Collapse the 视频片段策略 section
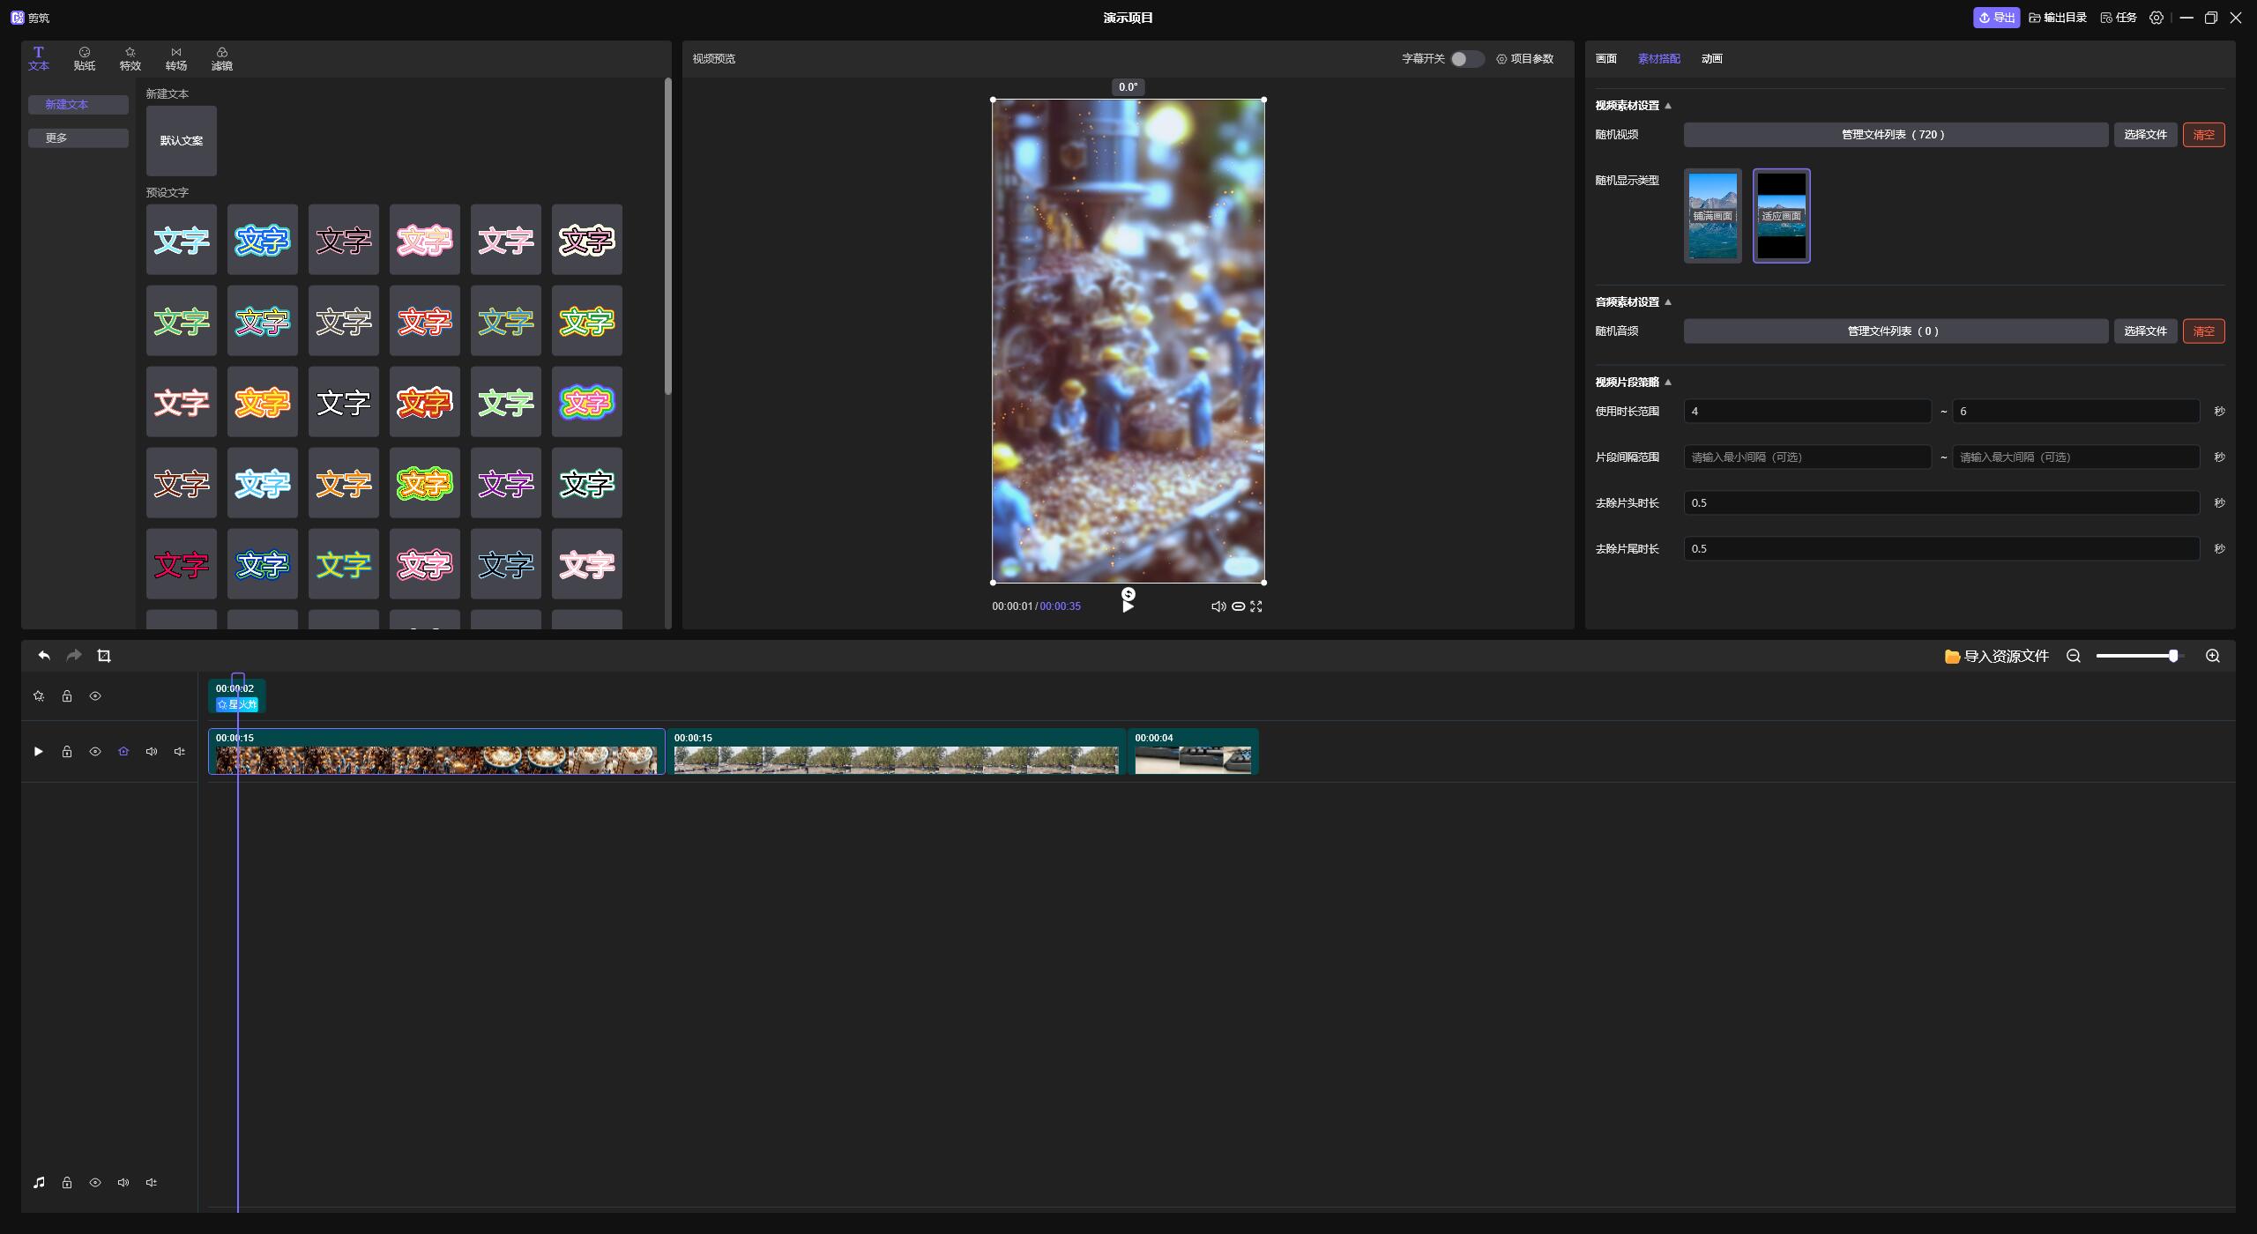 1667,383
